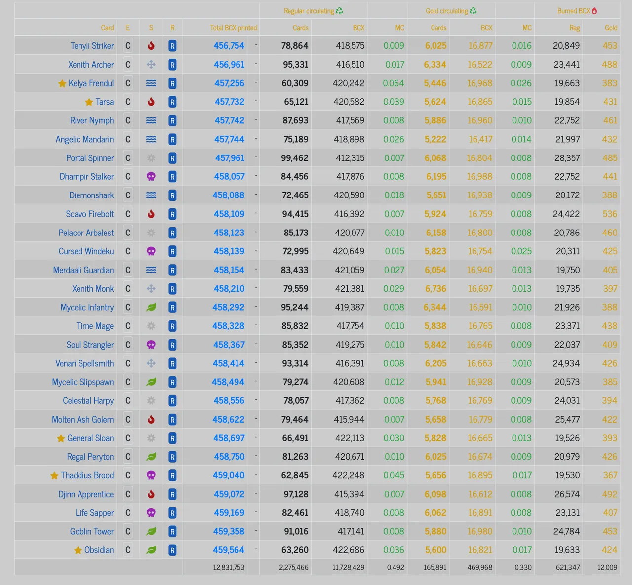632x585 pixels.
Task: Click the fire icon in Scavo Firebolt row
Action: tap(151, 214)
